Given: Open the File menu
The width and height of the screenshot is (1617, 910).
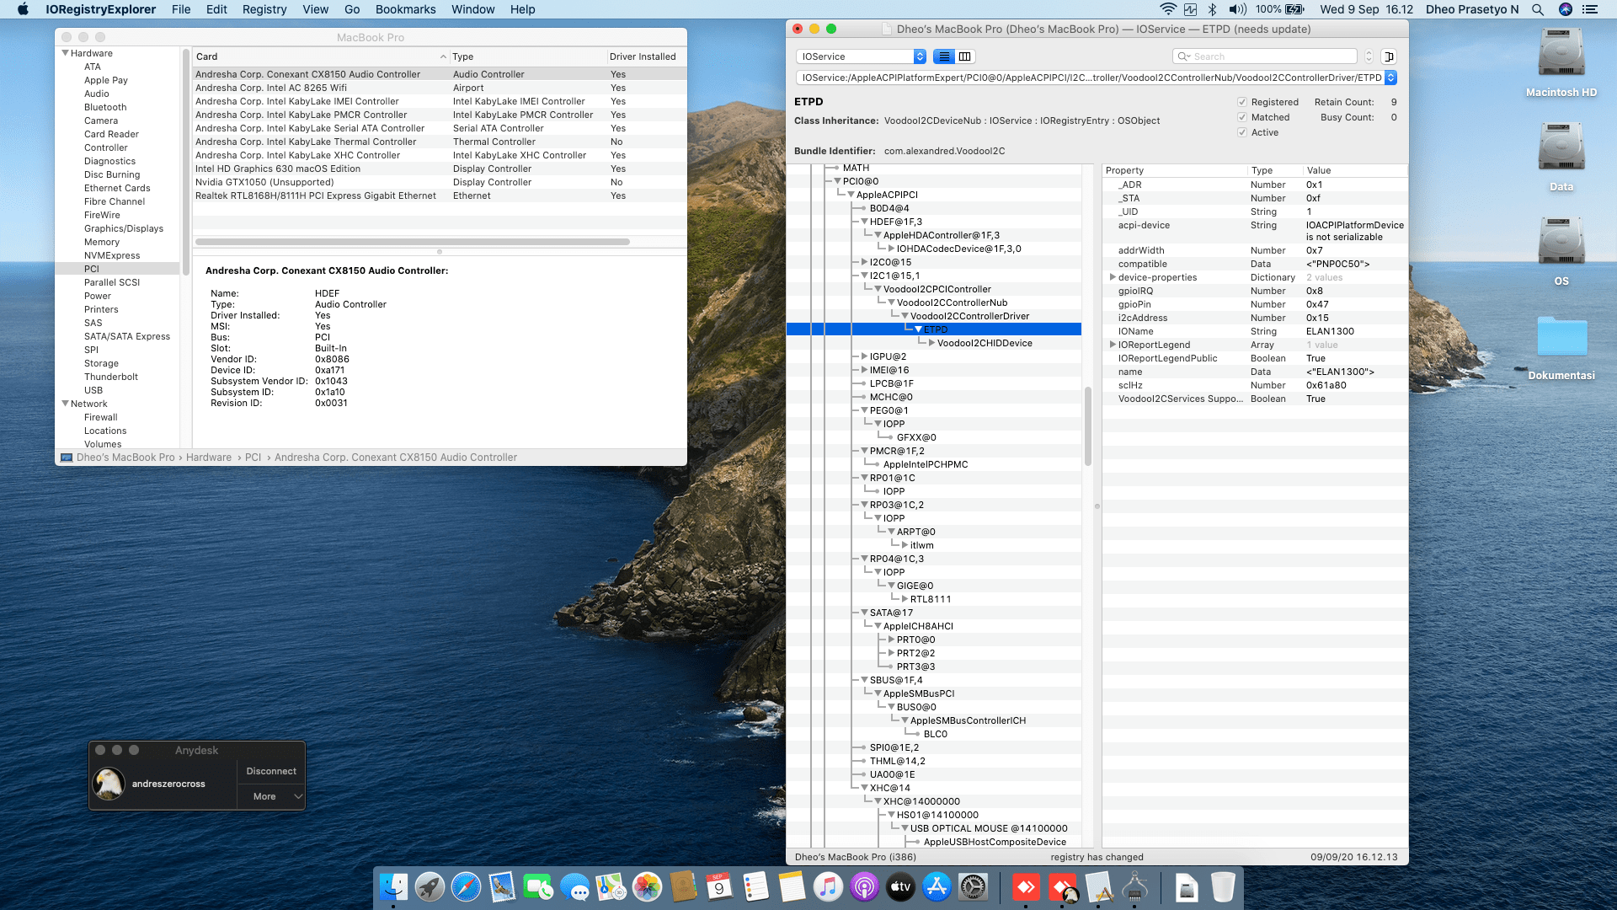Looking at the screenshot, I should (181, 9).
